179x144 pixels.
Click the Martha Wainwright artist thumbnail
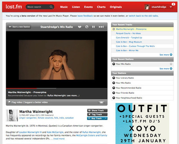pos(12,115)
